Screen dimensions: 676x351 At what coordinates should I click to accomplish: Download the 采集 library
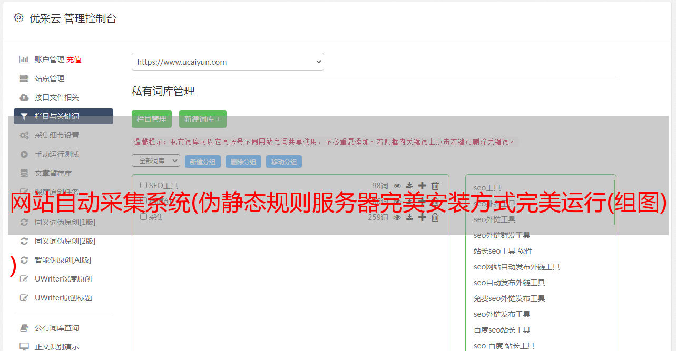(x=409, y=217)
